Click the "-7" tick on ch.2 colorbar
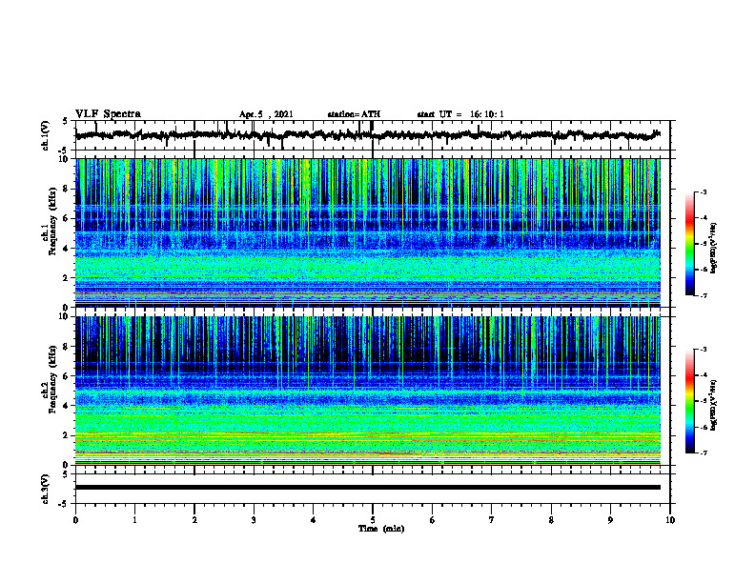The width and height of the screenshot is (755, 583). (704, 452)
